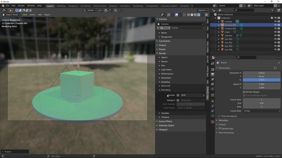Image resolution: width=282 pixels, height=158 pixels.
Task: Select the tweak arrow select tool
Action: pyautogui.click(x=11, y=11)
